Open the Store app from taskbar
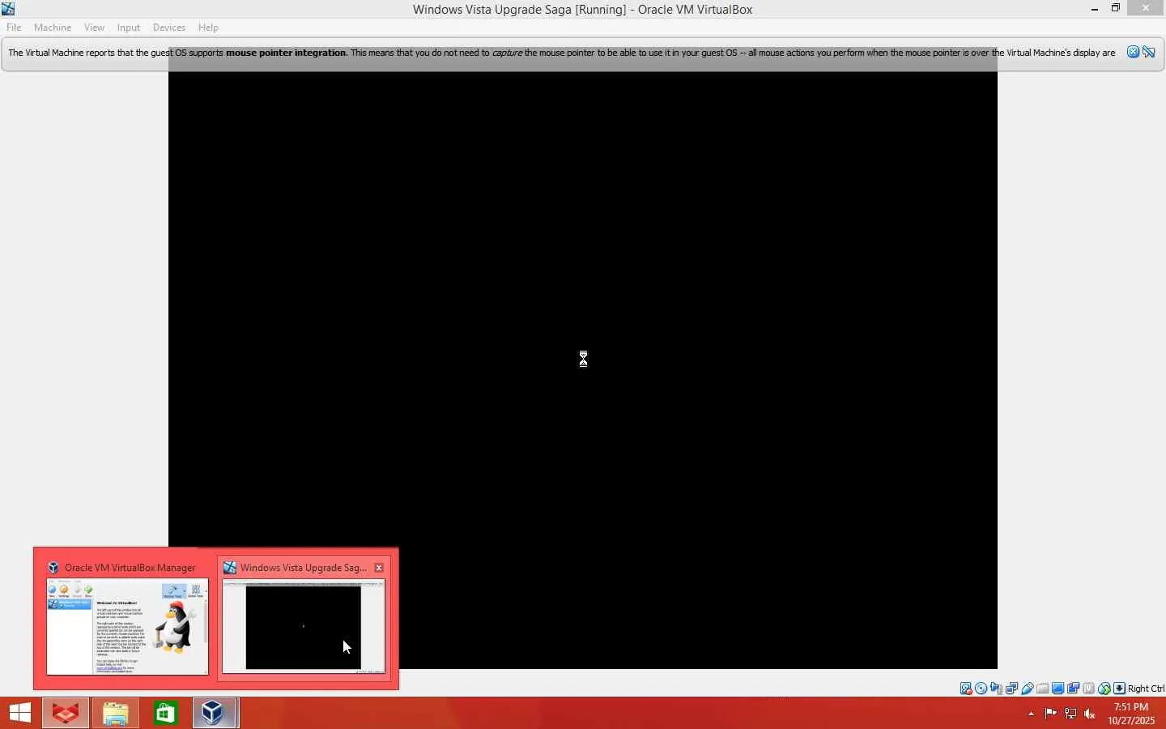Viewport: 1166px width, 729px height. (166, 713)
